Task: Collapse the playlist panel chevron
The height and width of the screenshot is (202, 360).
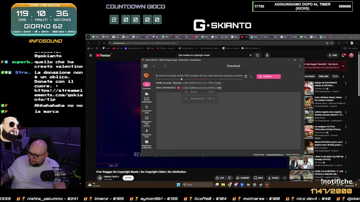Action: [343, 66]
